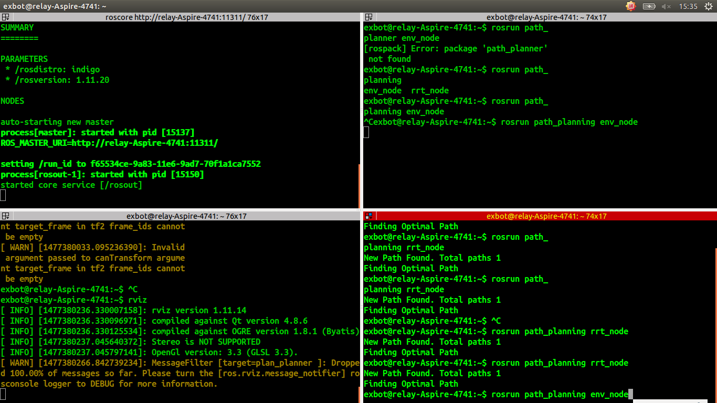Open the orange notification indicator in system tray

coord(631,6)
